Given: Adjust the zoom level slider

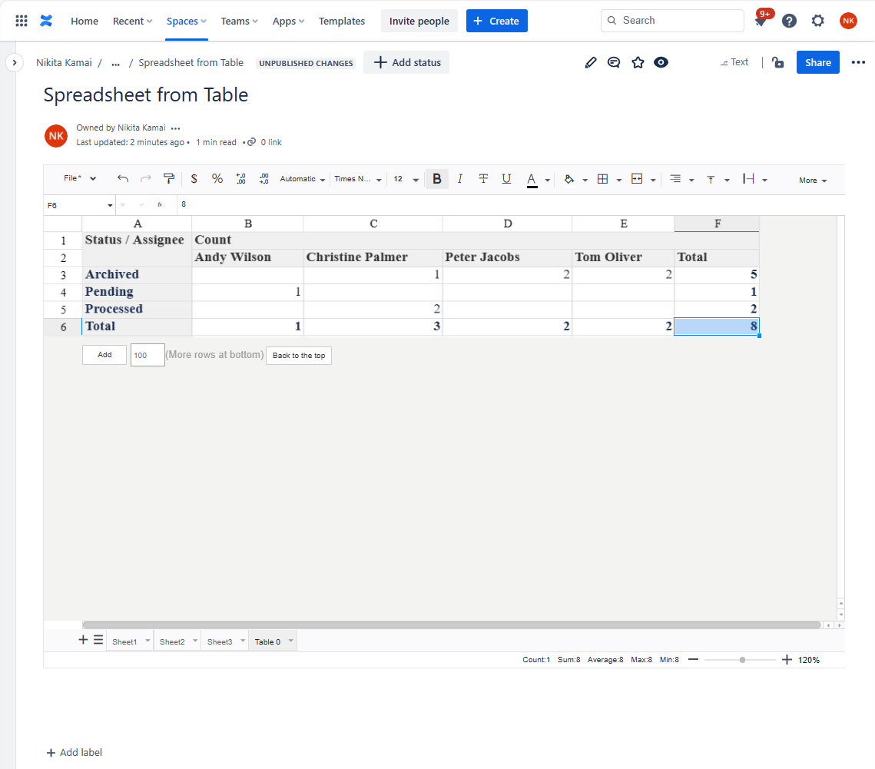Looking at the screenshot, I should 741,659.
